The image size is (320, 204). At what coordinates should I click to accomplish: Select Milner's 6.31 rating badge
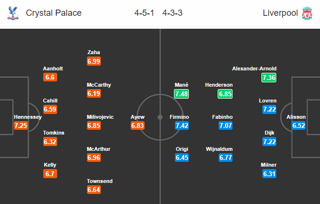(270, 174)
